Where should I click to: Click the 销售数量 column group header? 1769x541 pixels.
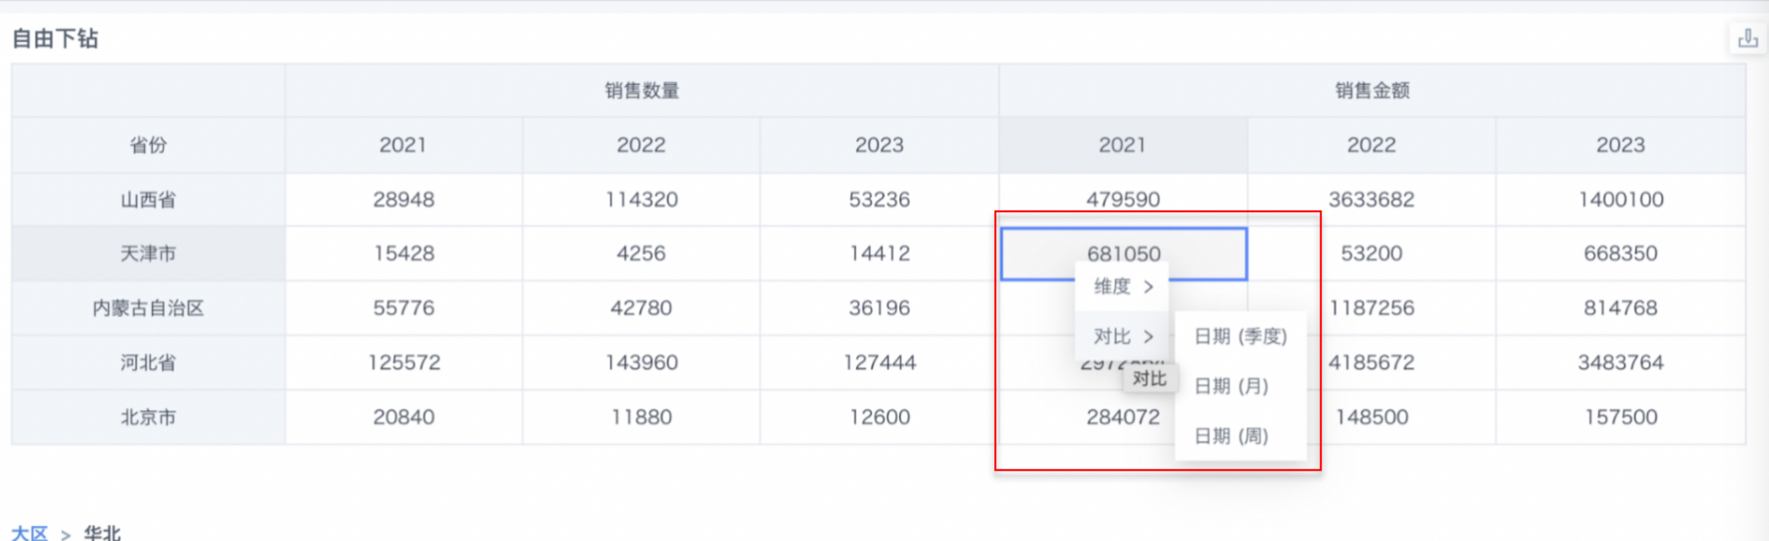tap(642, 91)
